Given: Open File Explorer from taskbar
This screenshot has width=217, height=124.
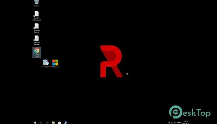Looking at the screenshot, I should point(53,122).
